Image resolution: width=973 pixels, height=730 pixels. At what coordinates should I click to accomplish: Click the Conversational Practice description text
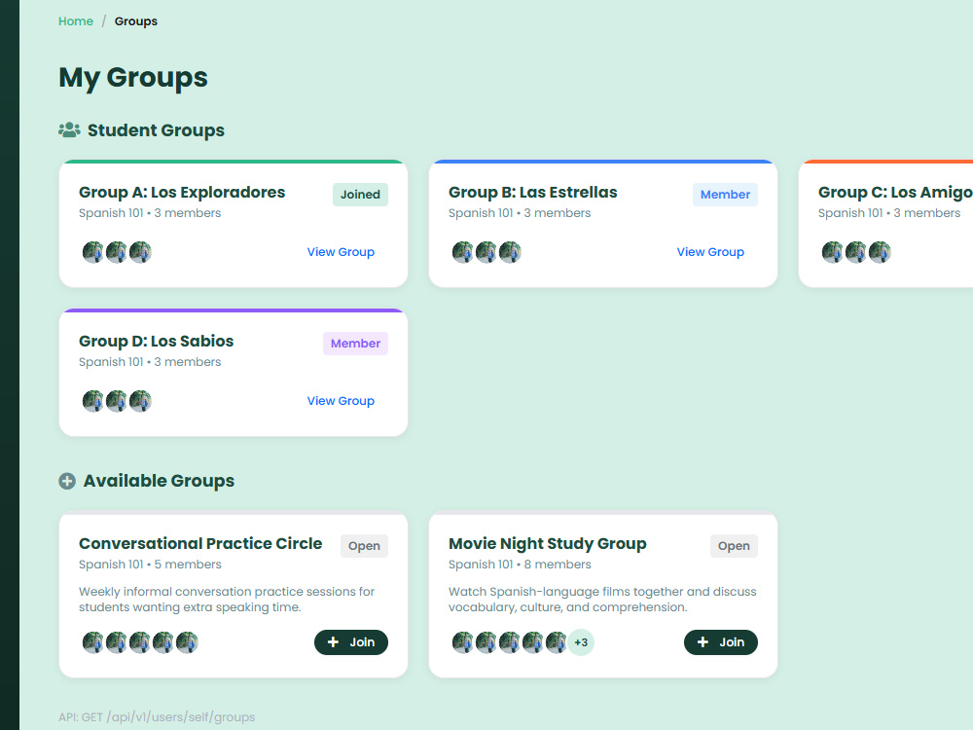(x=227, y=600)
